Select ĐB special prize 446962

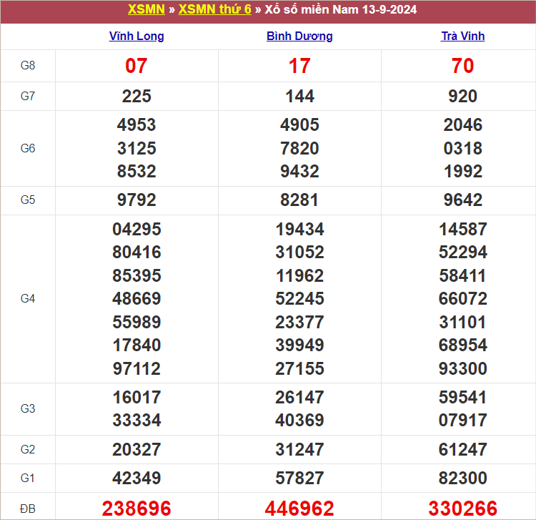[x=299, y=509]
